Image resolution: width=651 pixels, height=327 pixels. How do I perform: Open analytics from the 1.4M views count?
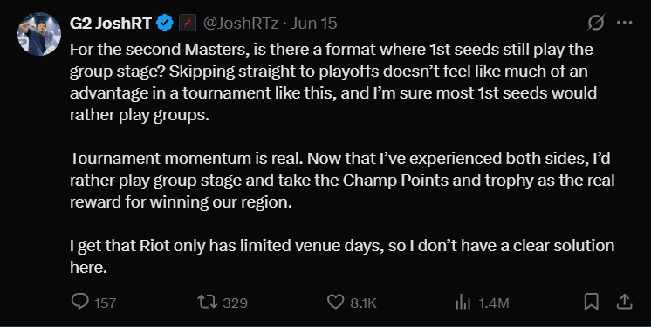(494, 303)
